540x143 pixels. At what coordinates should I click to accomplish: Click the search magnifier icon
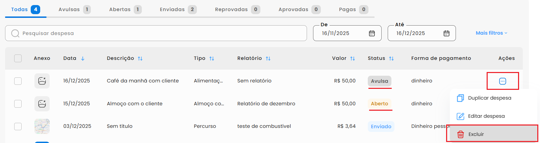click(15, 33)
